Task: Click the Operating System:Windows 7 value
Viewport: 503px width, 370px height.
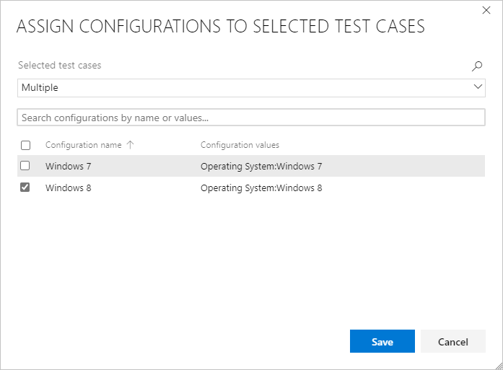Action: point(261,166)
